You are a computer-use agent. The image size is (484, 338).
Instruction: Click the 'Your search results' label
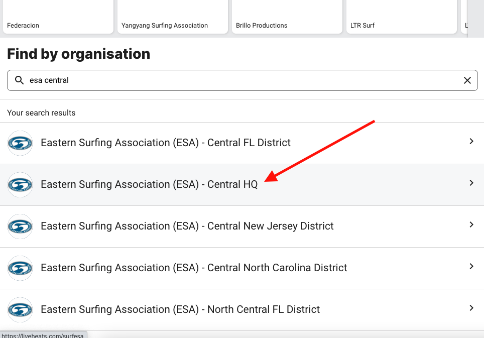point(41,112)
